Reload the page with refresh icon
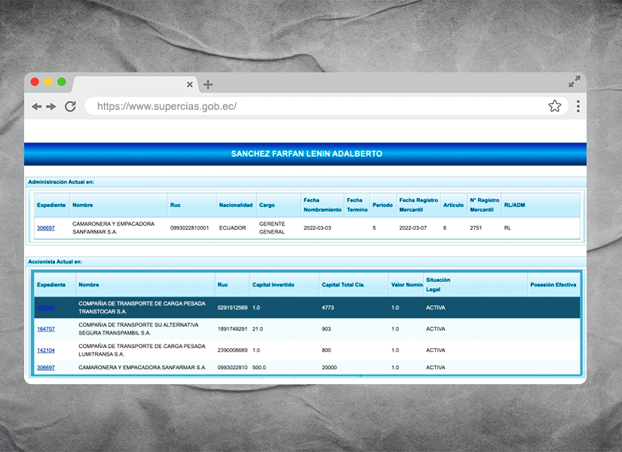 click(x=70, y=106)
